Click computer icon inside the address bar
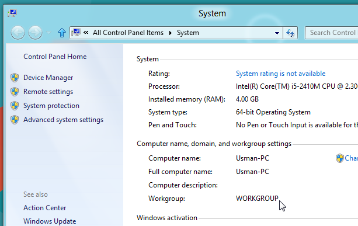The image size is (358, 226). [x=76, y=33]
